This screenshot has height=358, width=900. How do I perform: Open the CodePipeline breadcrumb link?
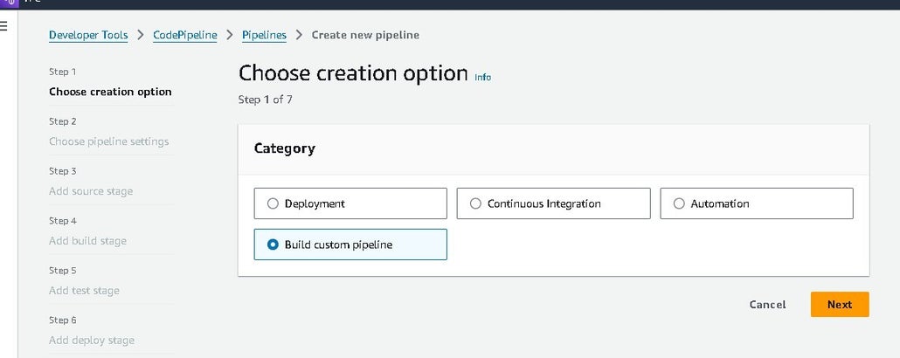tap(184, 35)
